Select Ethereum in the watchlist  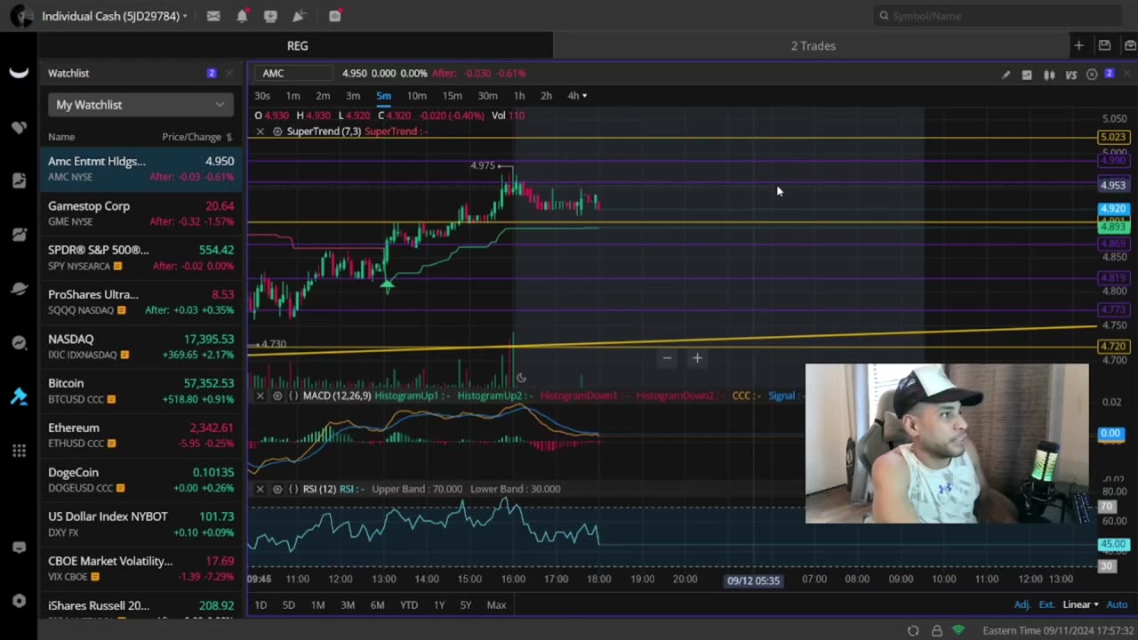(x=142, y=436)
